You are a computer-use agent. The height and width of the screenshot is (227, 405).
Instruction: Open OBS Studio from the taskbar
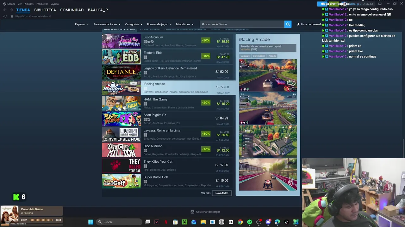pyautogui.click(x=259, y=222)
